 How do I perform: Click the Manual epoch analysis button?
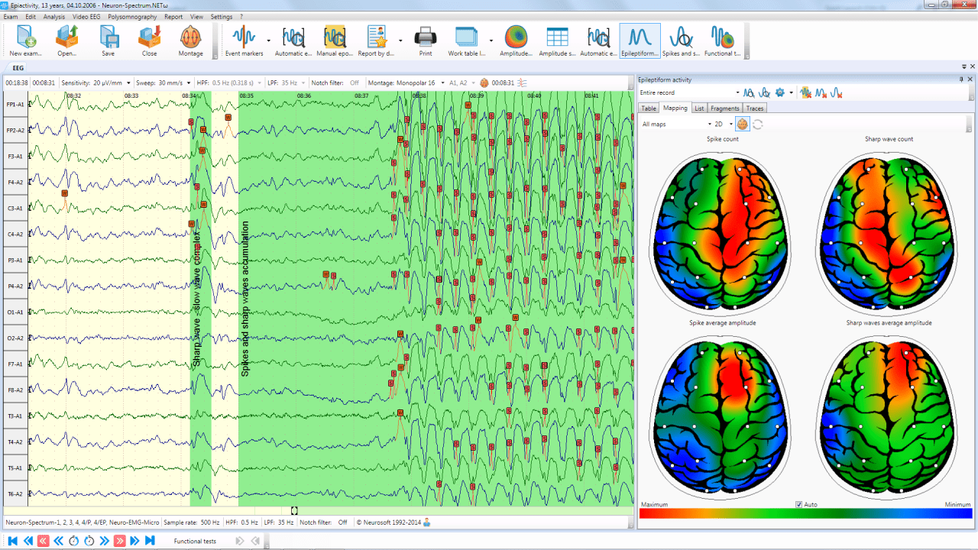(335, 40)
